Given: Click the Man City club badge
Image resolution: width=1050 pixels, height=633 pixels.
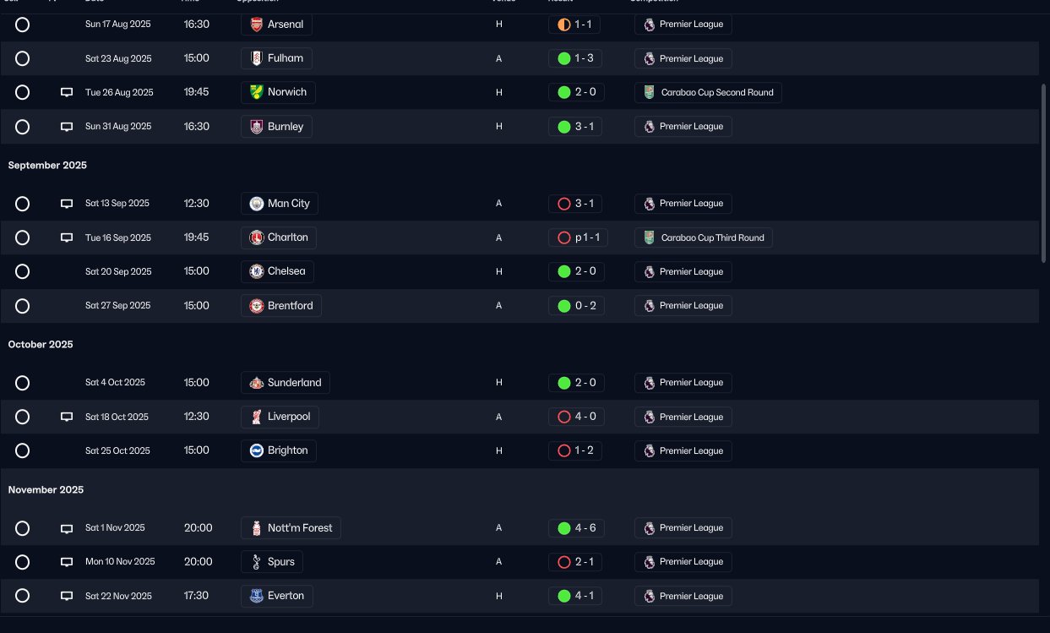Looking at the screenshot, I should click(x=257, y=204).
